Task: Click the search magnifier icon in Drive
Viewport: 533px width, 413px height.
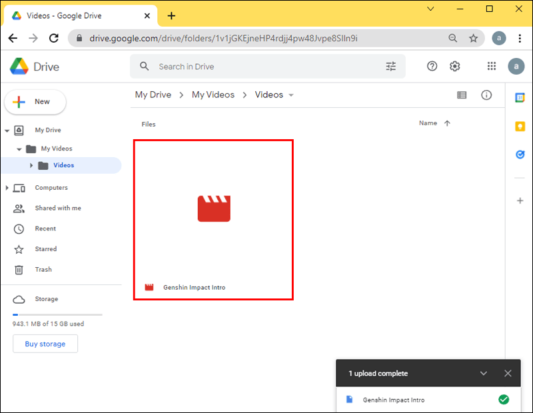Action: (x=145, y=67)
